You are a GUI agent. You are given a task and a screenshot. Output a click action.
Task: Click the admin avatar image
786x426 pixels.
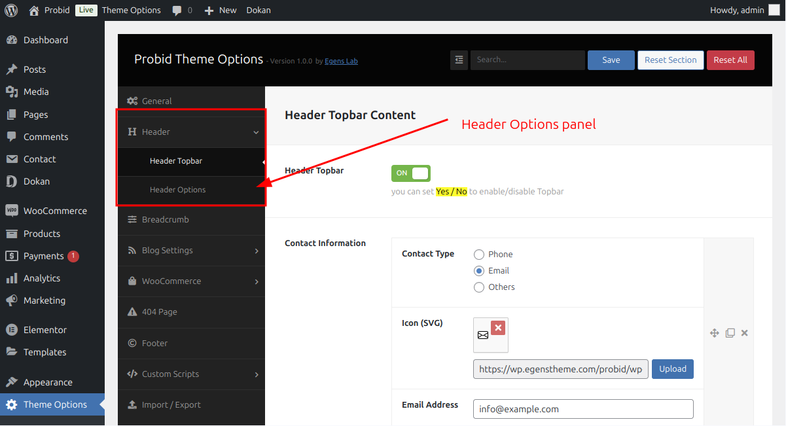774,10
